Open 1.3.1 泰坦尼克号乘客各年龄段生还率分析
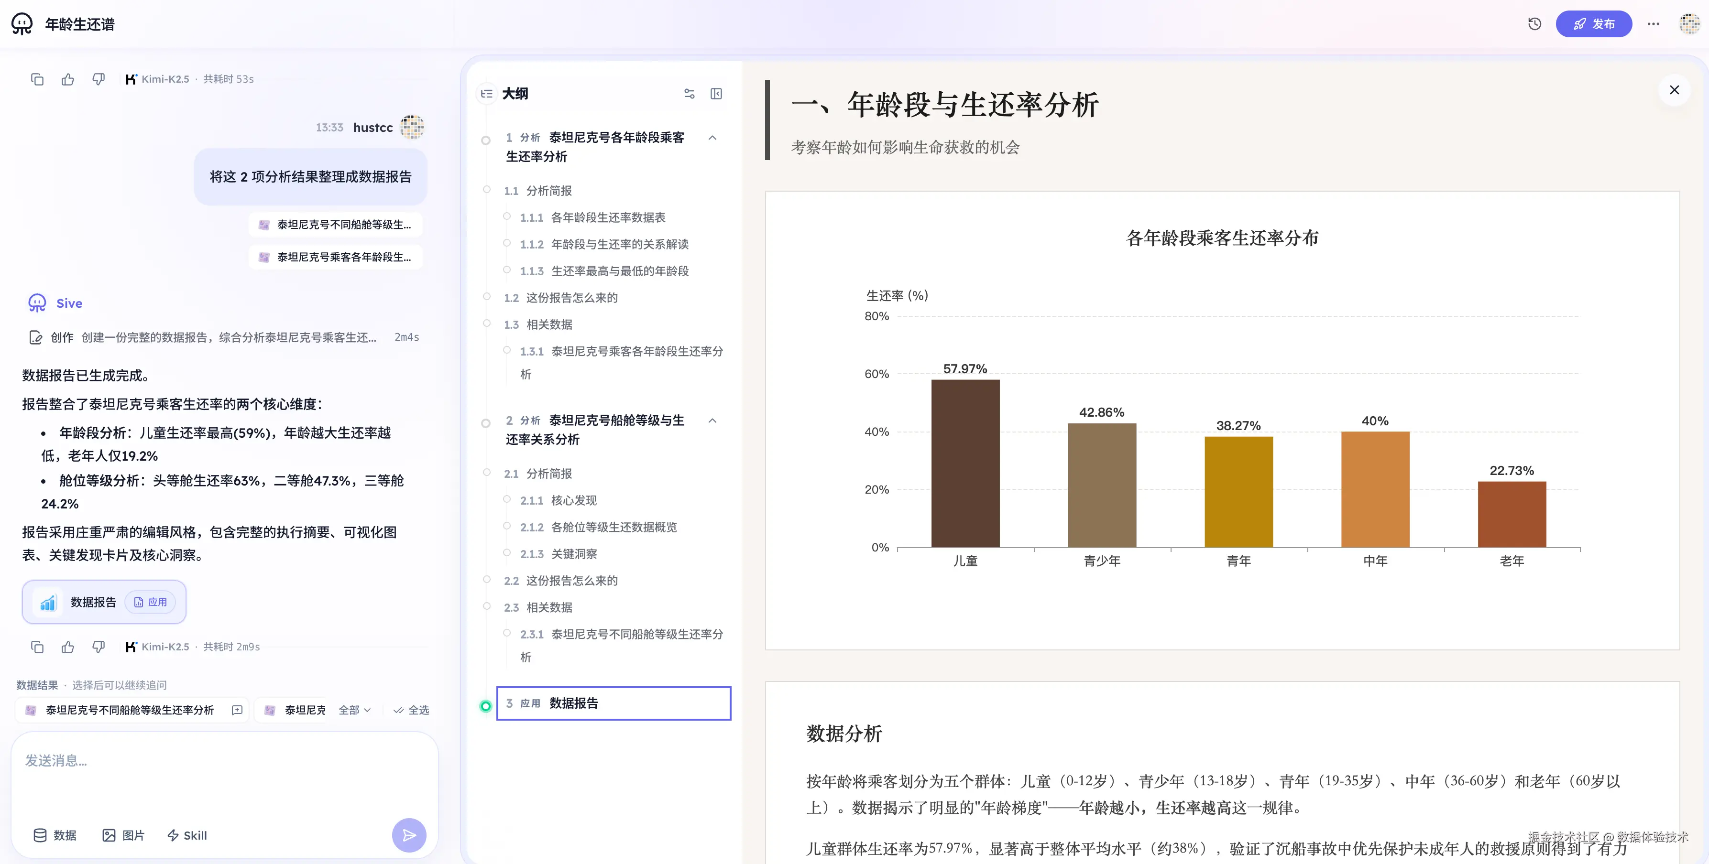The image size is (1709, 864). click(x=621, y=362)
